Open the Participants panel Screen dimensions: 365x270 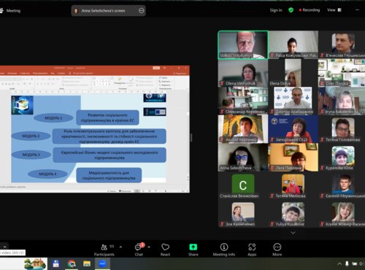click(104, 250)
